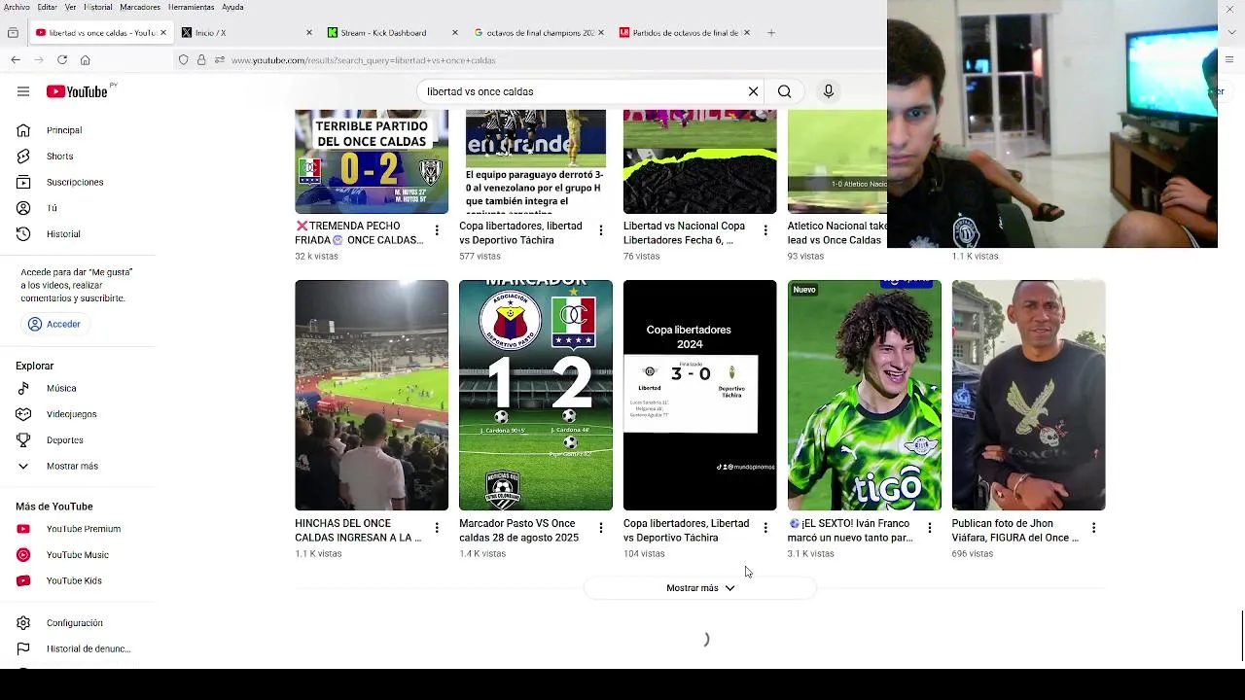The height and width of the screenshot is (700, 1245).
Task: Click the browser home icon
Action: pyautogui.click(x=86, y=60)
